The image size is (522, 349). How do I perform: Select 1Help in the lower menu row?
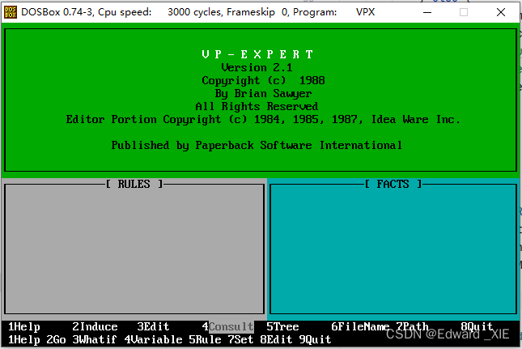point(24,339)
